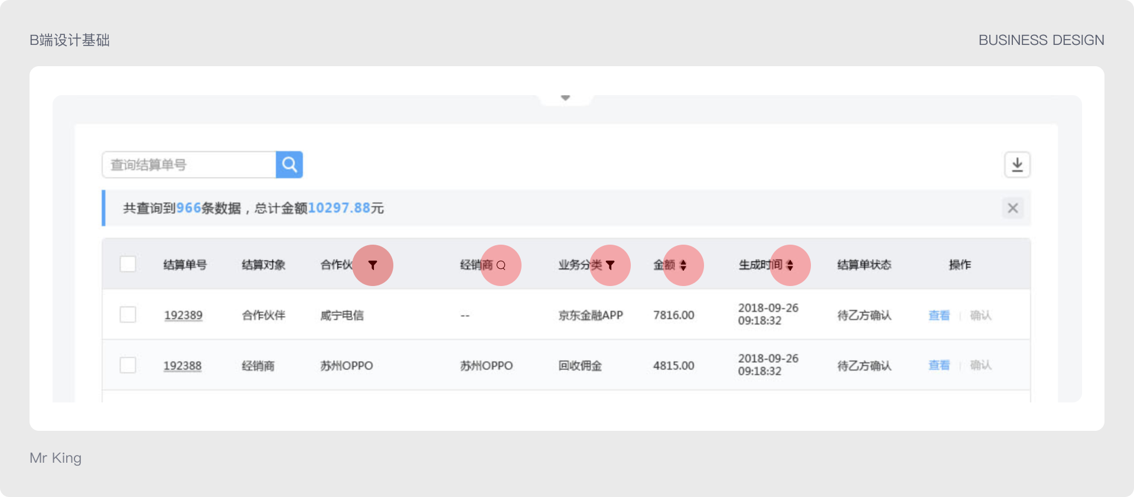
Task: Click 查看 for row 192388
Action: [939, 366]
